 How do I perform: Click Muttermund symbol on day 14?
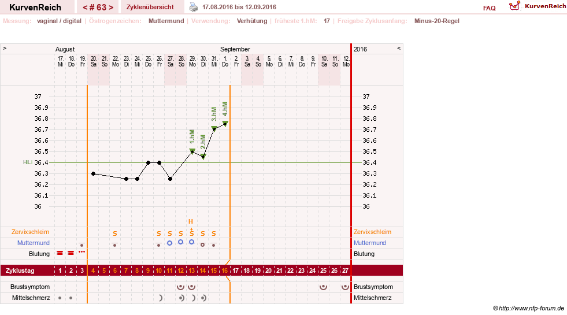202,244
